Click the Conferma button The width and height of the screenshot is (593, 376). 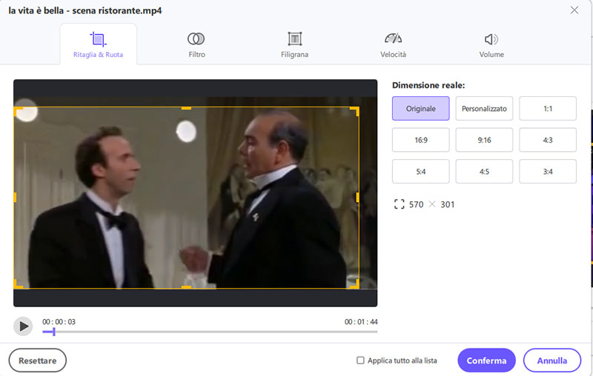tap(486, 360)
